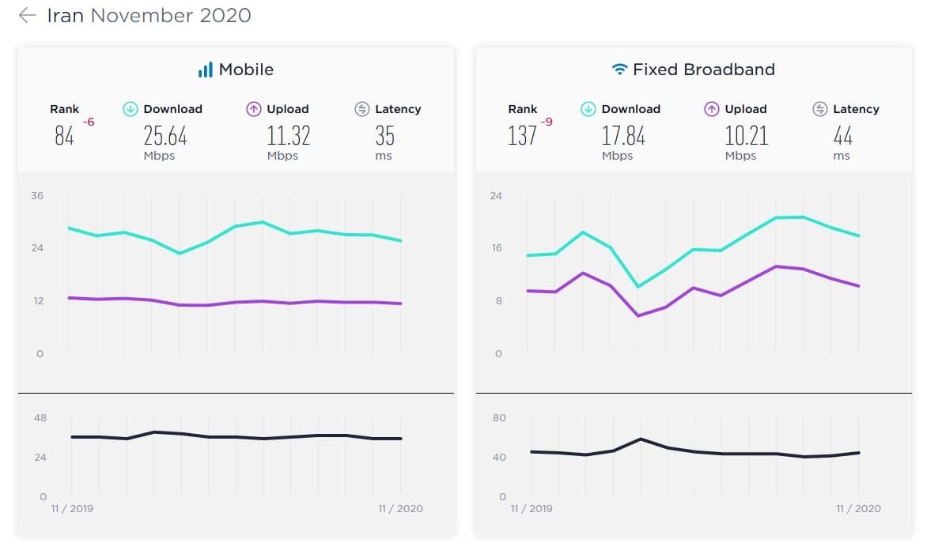
Task: Click the Fixed Broadband rank value 137
Action: pyautogui.click(x=522, y=136)
